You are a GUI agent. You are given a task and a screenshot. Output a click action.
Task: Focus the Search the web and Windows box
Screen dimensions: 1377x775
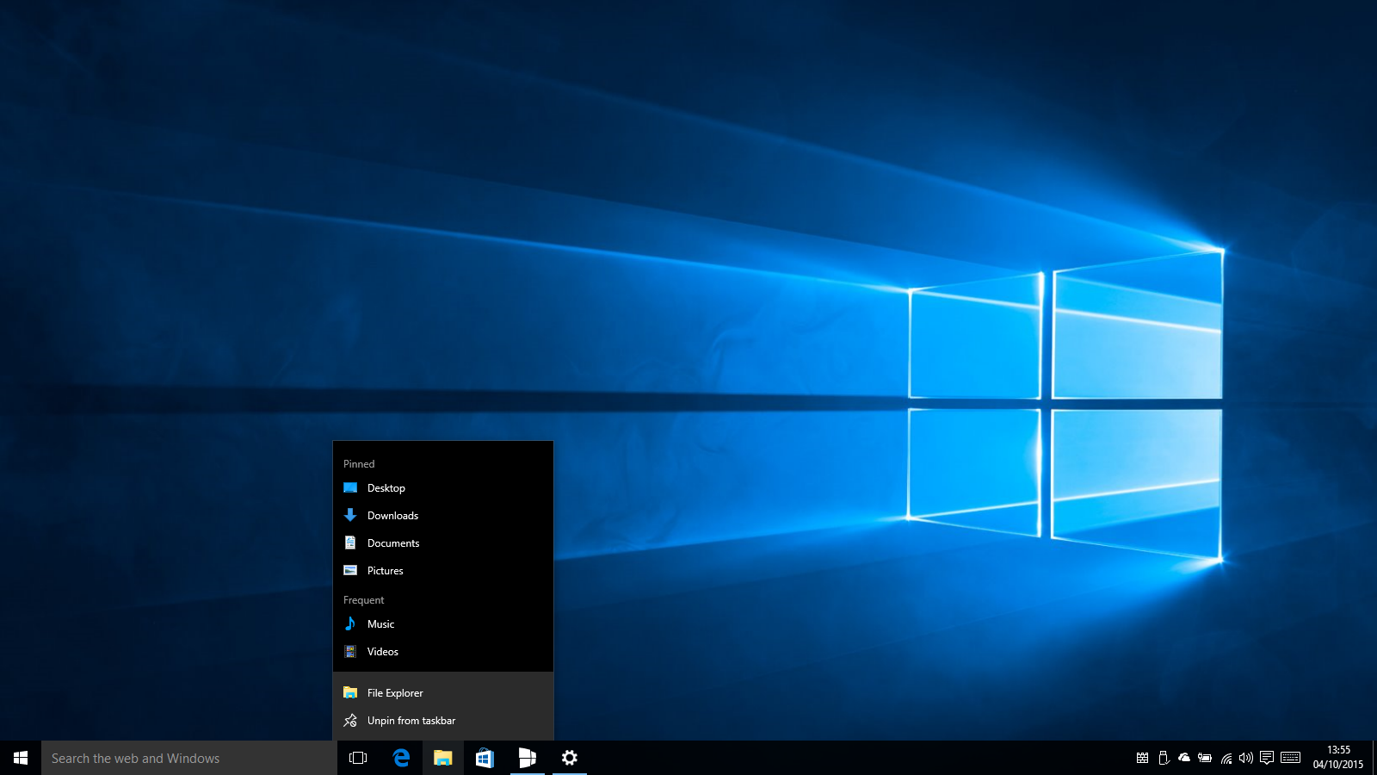coord(189,758)
